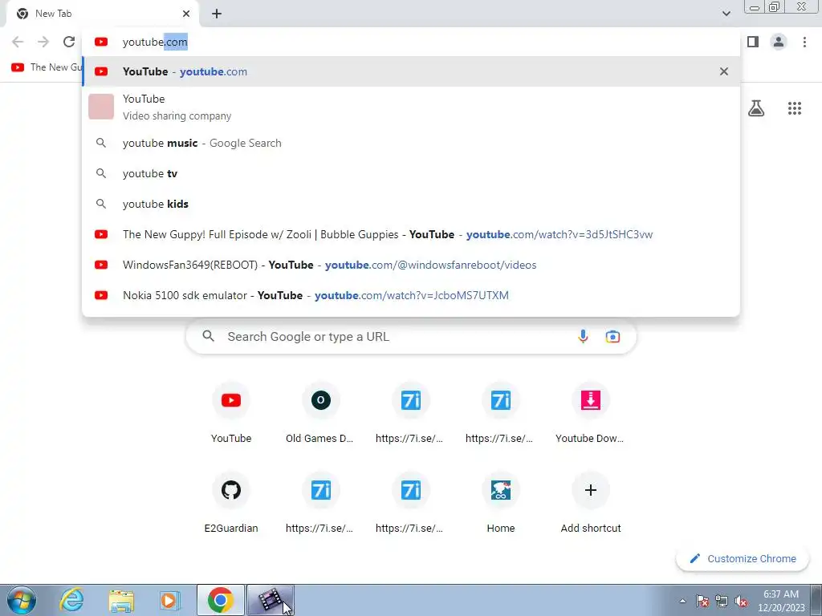Toggle the Chrome side panel
Image resolution: width=822 pixels, height=616 pixels.
click(x=753, y=42)
